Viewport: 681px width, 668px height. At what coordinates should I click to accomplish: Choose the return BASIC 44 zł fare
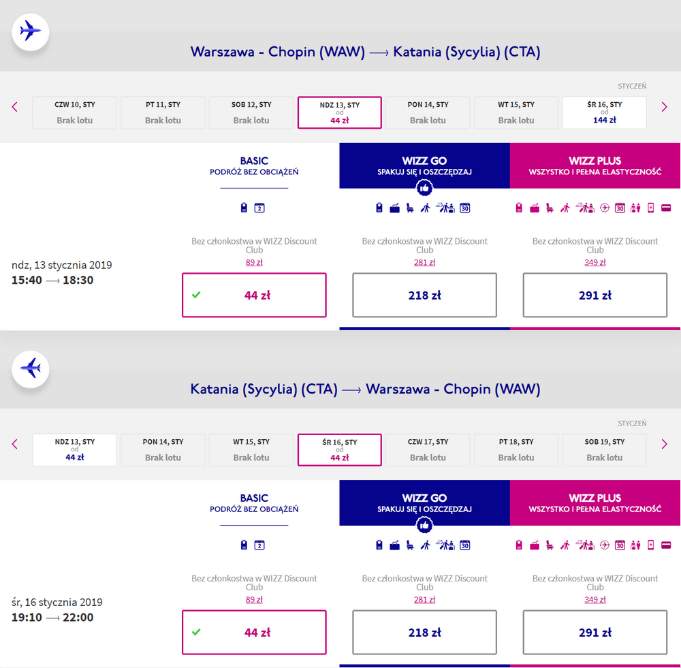click(x=254, y=632)
